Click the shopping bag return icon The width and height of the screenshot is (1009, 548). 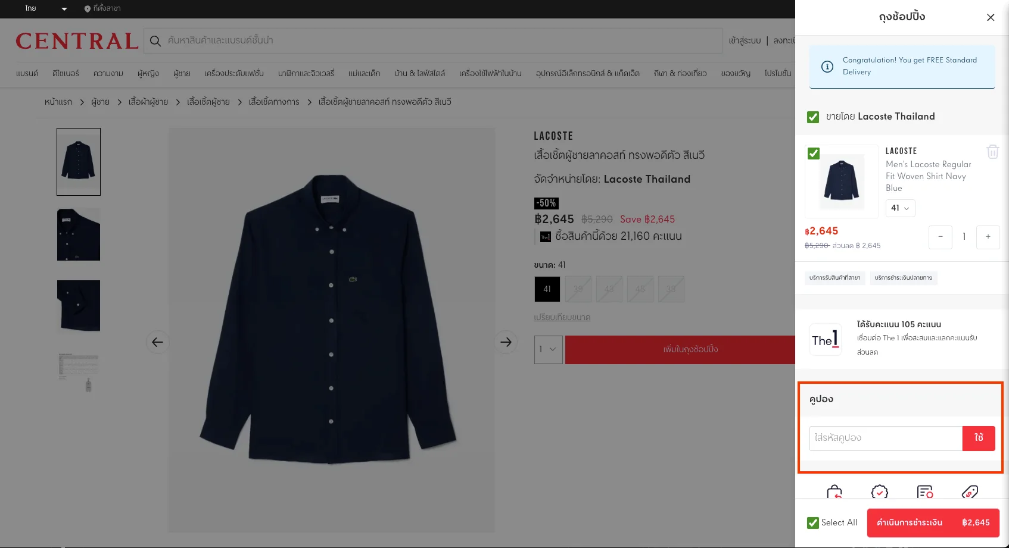[x=834, y=493]
